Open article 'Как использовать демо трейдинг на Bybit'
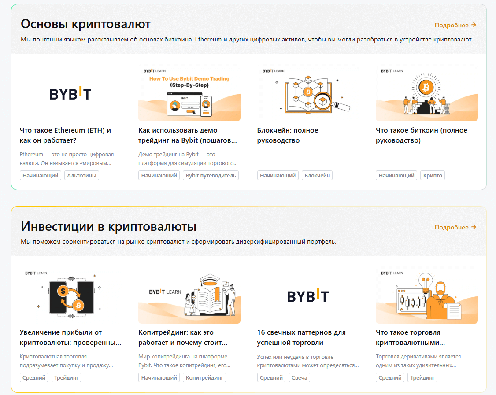Image resolution: width=496 pixels, height=395 pixels. point(188,135)
